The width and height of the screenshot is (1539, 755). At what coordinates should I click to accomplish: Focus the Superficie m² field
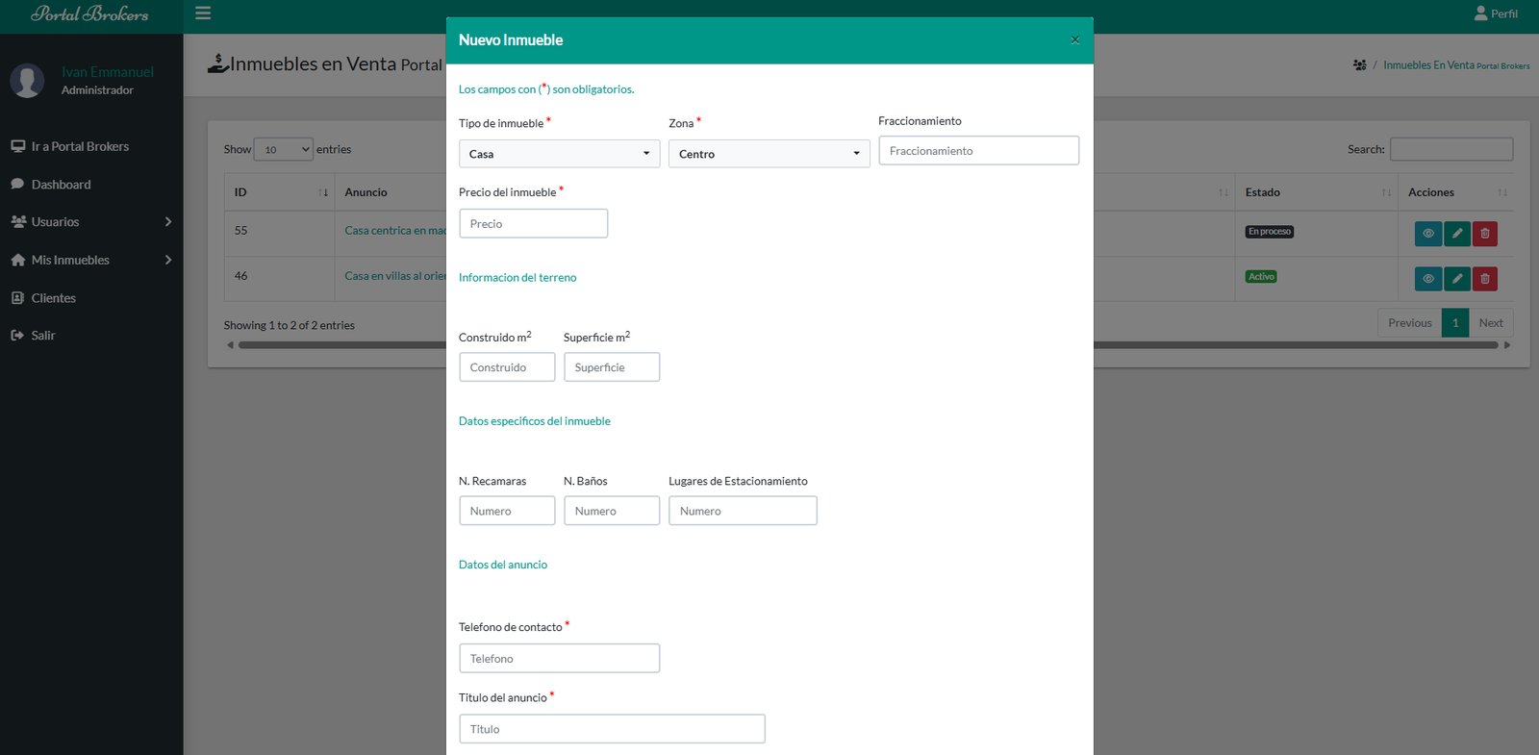click(612, 367)
